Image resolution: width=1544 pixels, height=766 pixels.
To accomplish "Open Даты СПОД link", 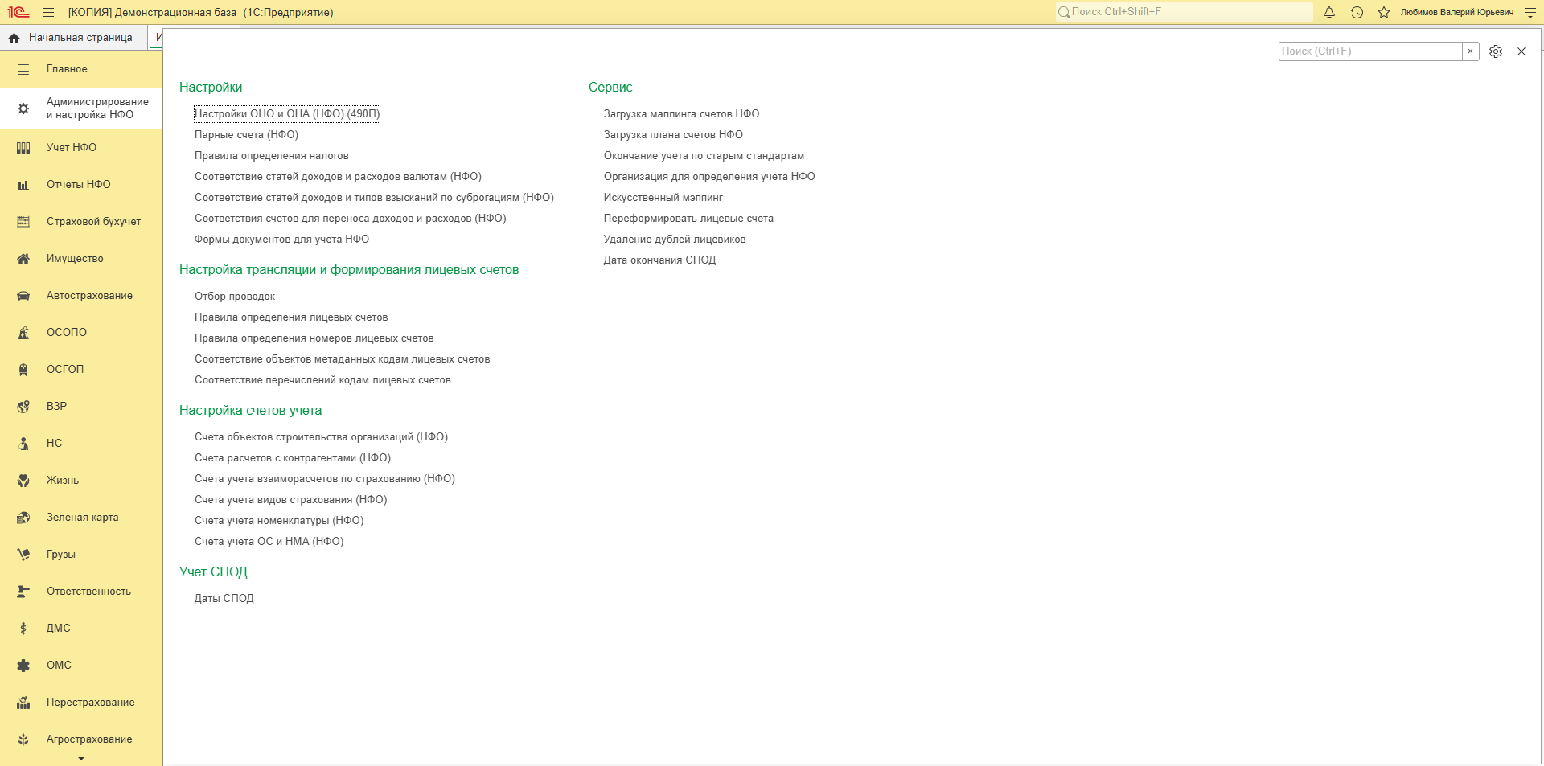I will pyautogui.click(x=224, y=599).
